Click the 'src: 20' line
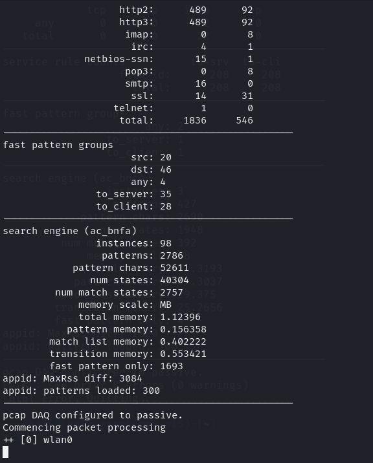The width and height of the screenshot is (373, 463). [151, 157]
